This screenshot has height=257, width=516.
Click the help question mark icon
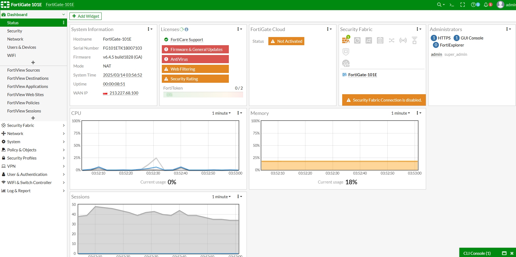point(473,5)
